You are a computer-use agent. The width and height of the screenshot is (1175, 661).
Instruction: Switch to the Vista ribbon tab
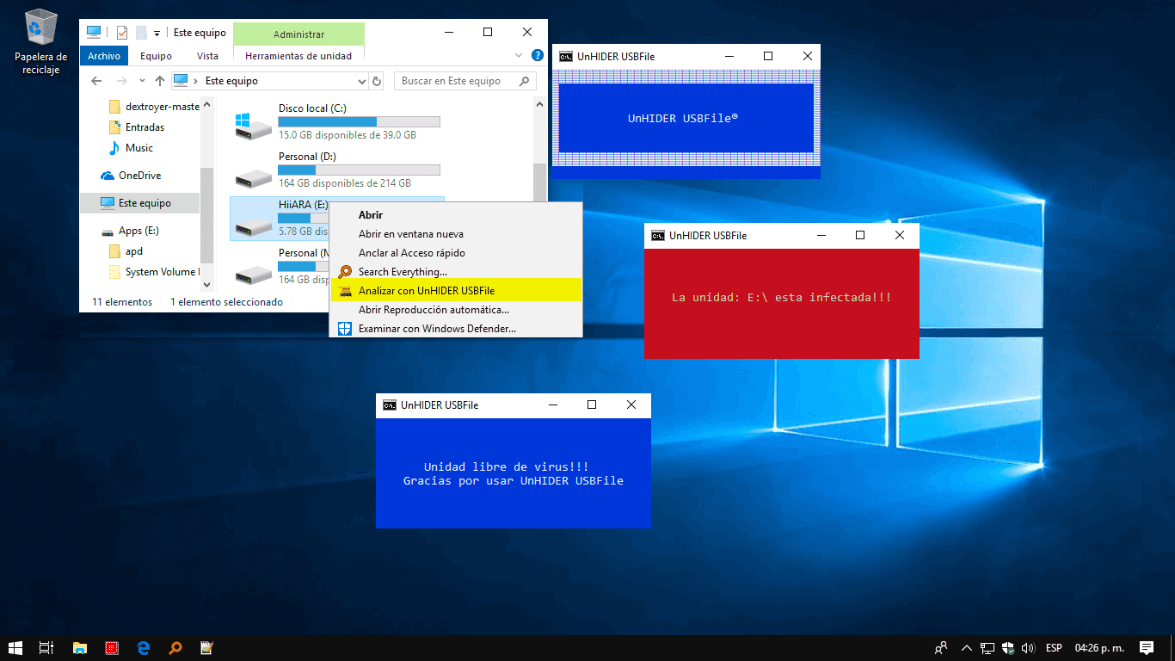point(207,56)
